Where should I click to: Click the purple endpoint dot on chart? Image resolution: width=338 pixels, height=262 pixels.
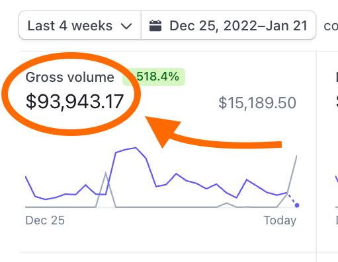297,205
